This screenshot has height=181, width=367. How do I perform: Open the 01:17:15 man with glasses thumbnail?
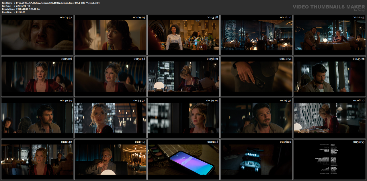[110, 160]
